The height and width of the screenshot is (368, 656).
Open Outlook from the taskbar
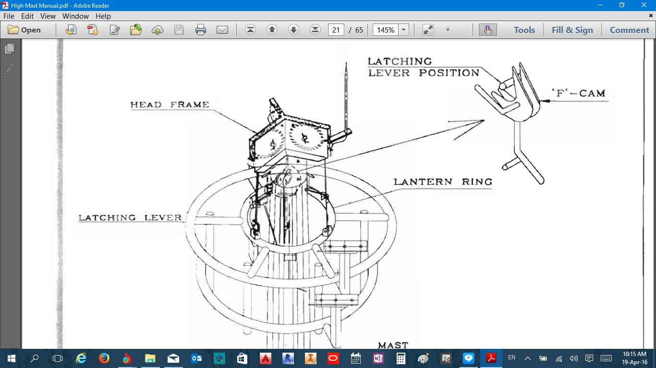196,358
